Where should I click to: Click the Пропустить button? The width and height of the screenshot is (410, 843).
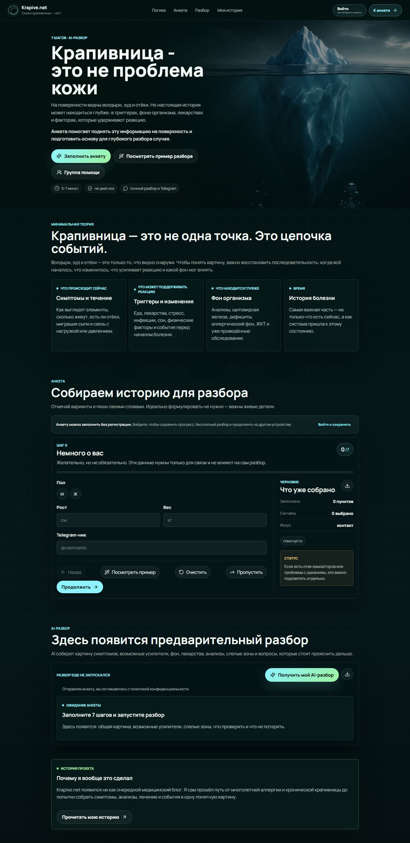[x=246, y=572]
